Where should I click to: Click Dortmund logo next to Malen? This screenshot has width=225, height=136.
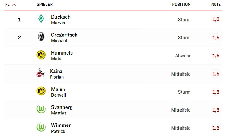(41, 91)
